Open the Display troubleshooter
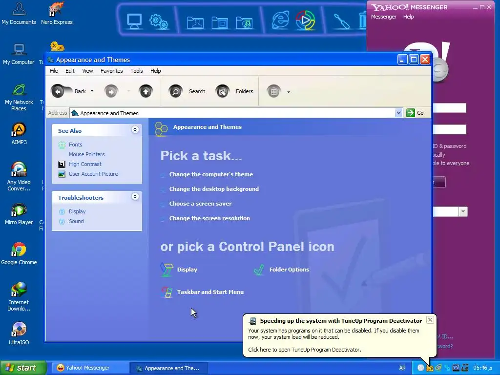The height and width of the screenshot is (375, 500). coord(77,211)
